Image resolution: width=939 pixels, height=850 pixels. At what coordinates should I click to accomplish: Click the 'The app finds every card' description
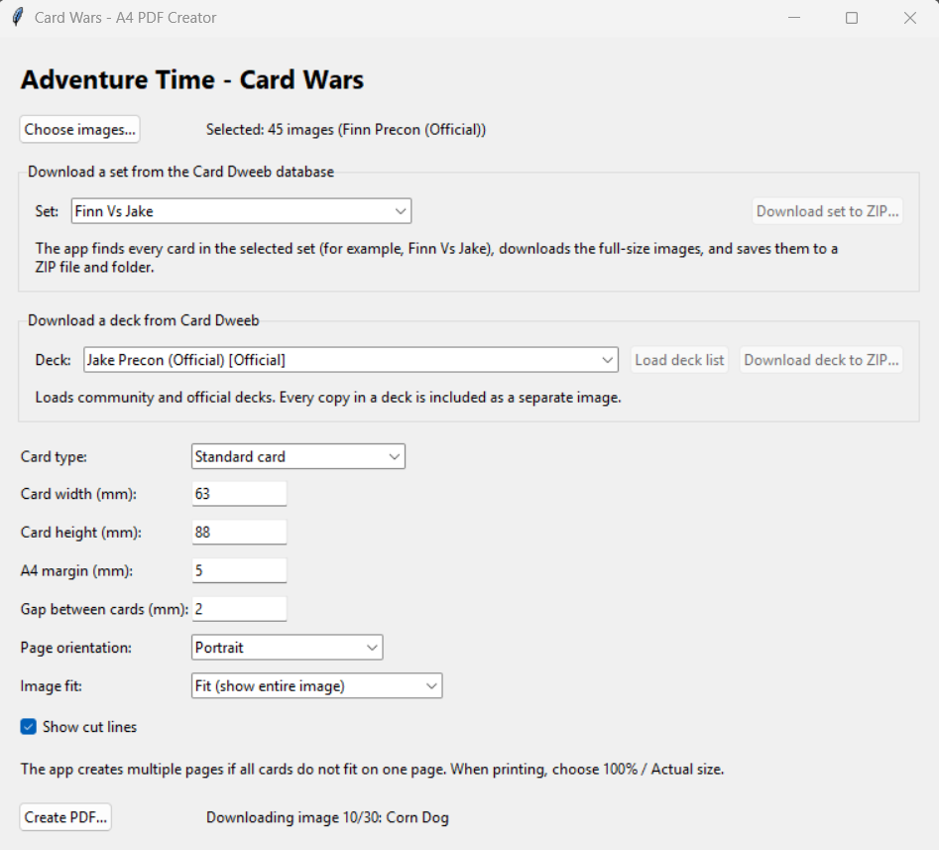(436, 258)
